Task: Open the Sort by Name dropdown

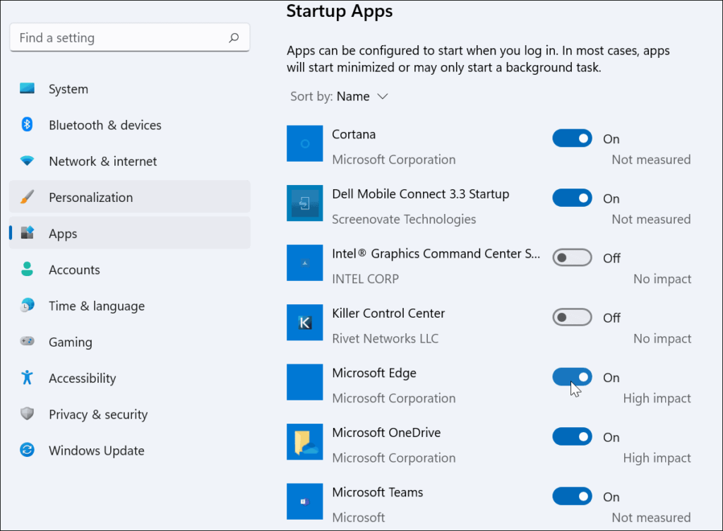Action: coord(340,96)
